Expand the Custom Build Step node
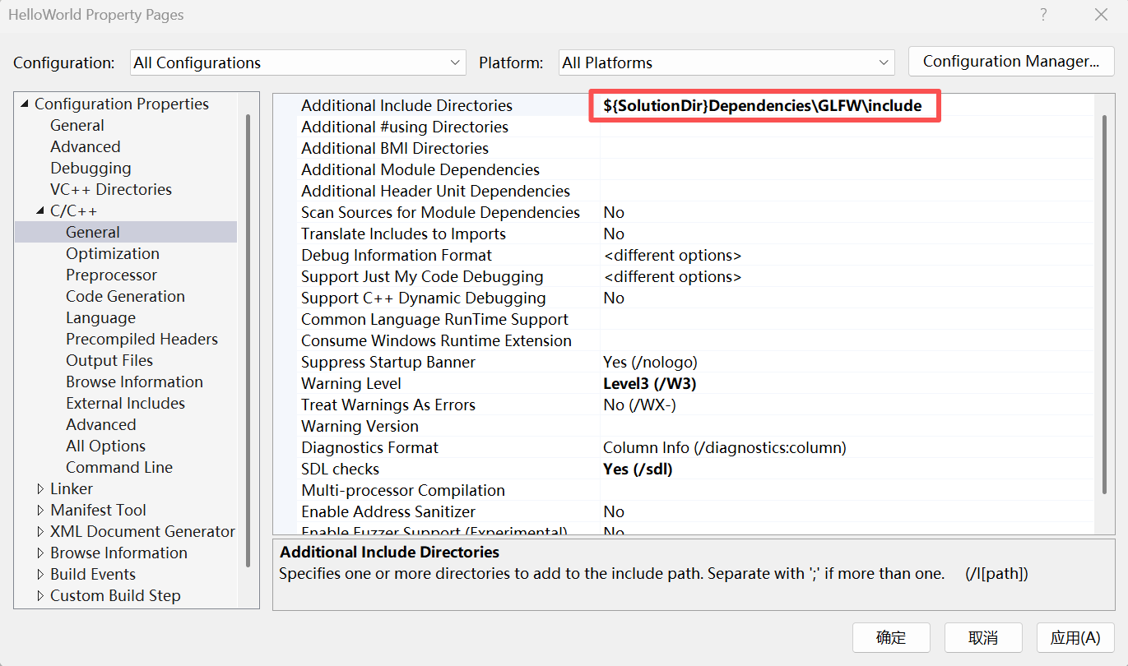The image size is (1128, 666). point(40,596)
